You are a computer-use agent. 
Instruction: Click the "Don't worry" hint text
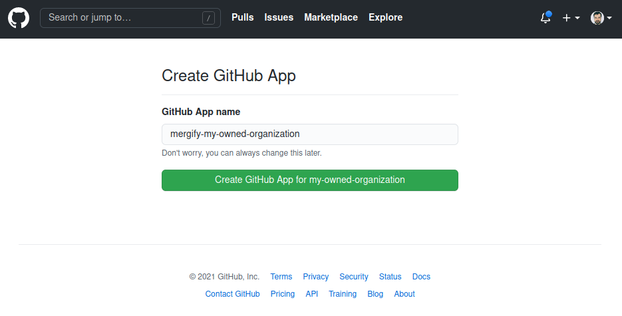[241, 153]
